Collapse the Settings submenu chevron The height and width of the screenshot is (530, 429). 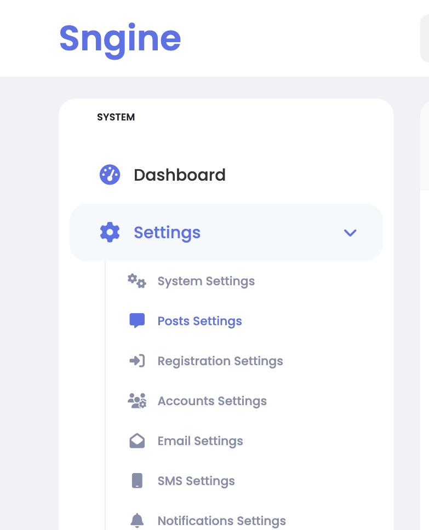coord(350,233)
